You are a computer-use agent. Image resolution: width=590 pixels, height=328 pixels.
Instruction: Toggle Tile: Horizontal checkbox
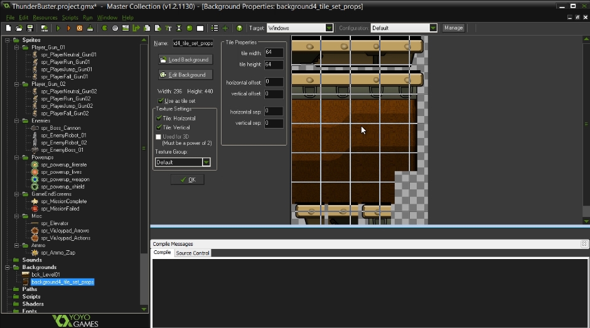(x=159, y=118)
